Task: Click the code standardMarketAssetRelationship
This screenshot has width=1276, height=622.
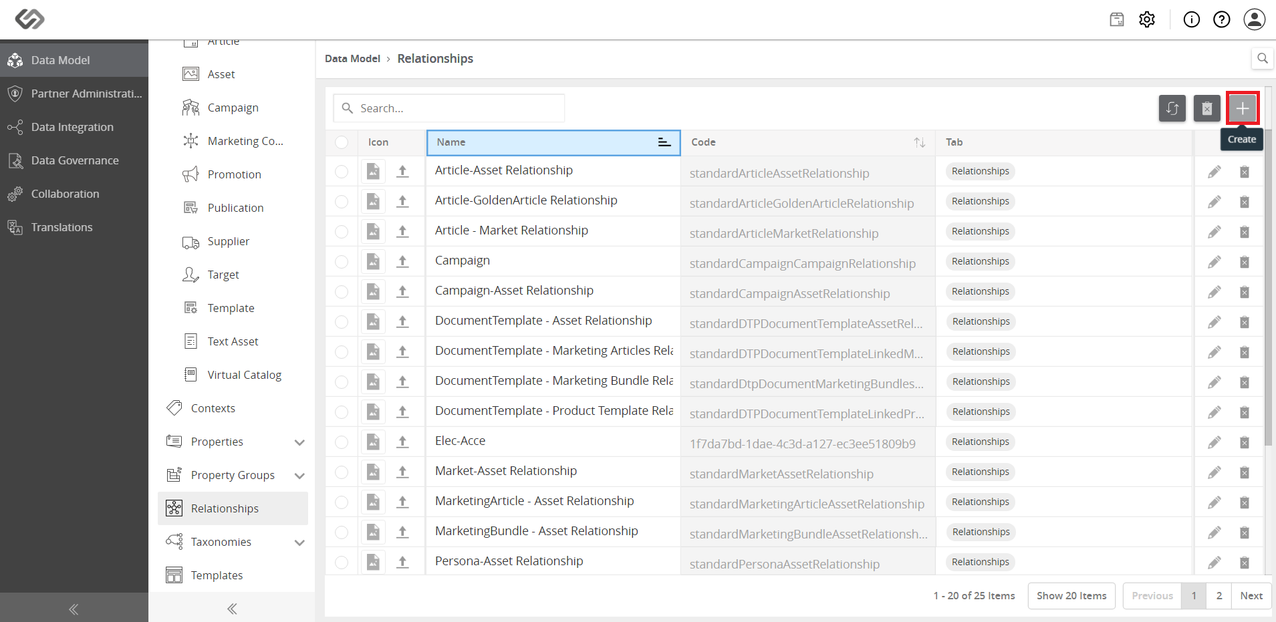Action: (781, 474)
